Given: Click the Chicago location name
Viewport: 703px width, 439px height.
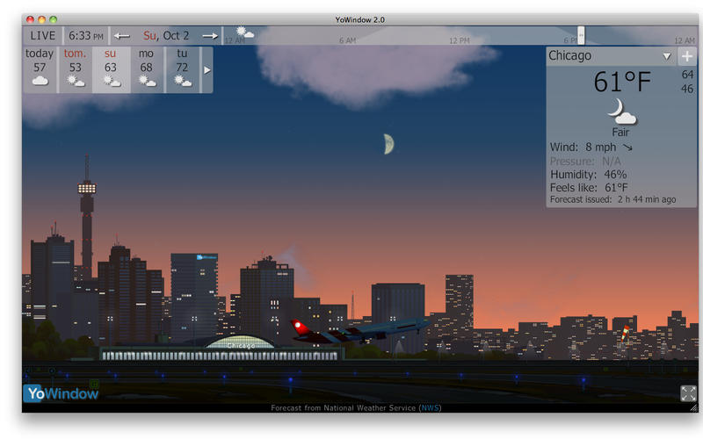Looking at the screenshot, I should [569, 55].
